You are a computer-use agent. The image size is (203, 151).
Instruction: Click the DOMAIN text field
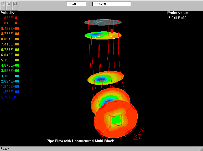111,4
